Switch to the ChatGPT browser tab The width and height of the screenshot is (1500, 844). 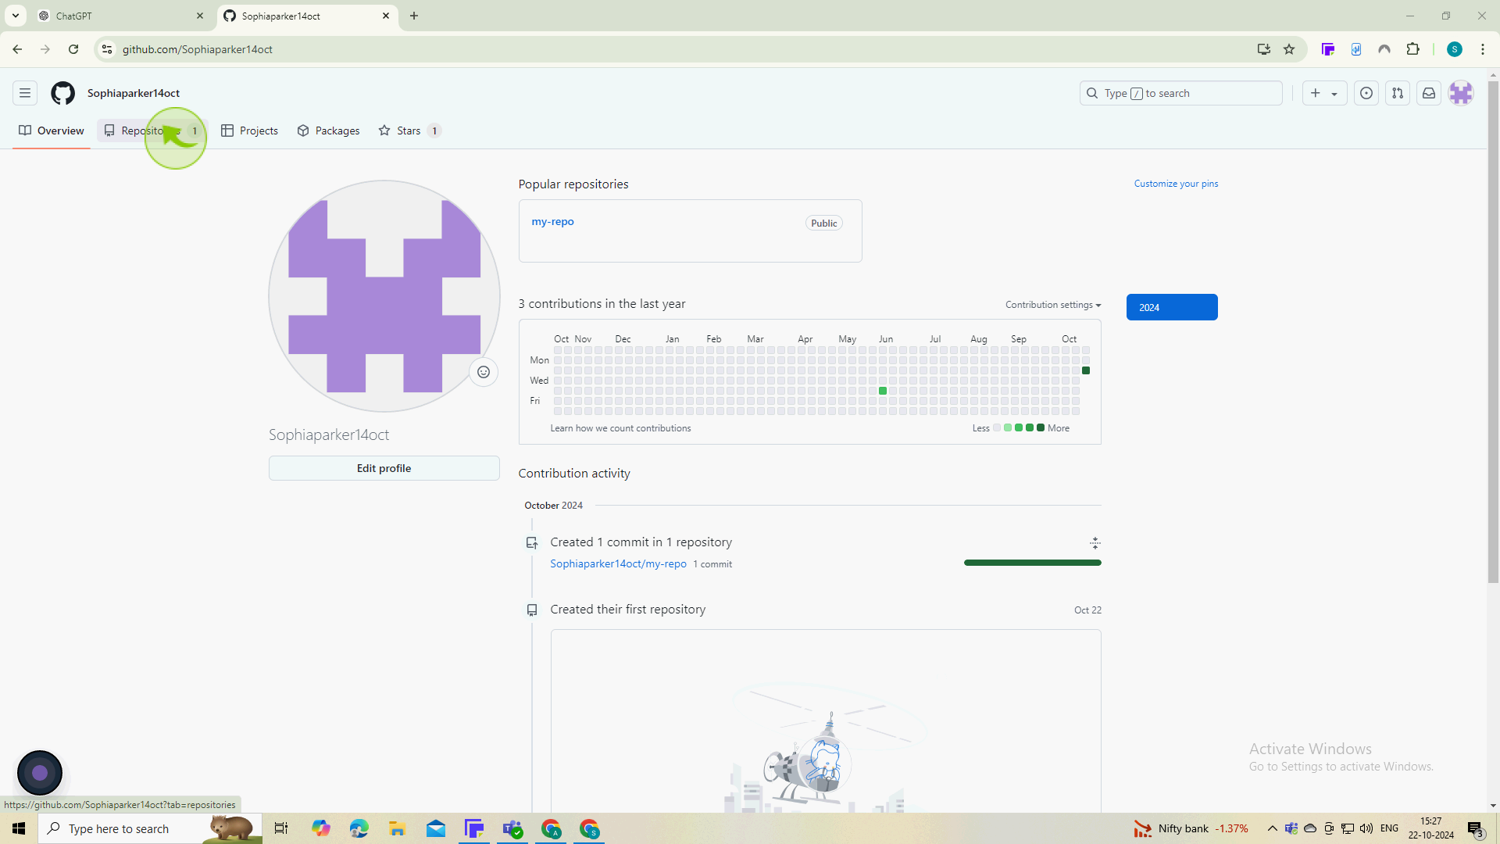(x=121, y=16)
